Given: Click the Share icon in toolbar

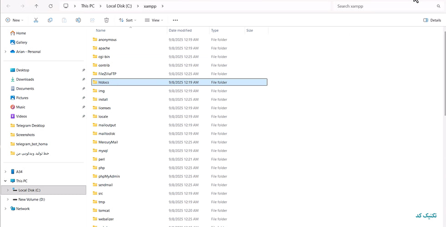Looking at the screenshot, I should (92, 20).
